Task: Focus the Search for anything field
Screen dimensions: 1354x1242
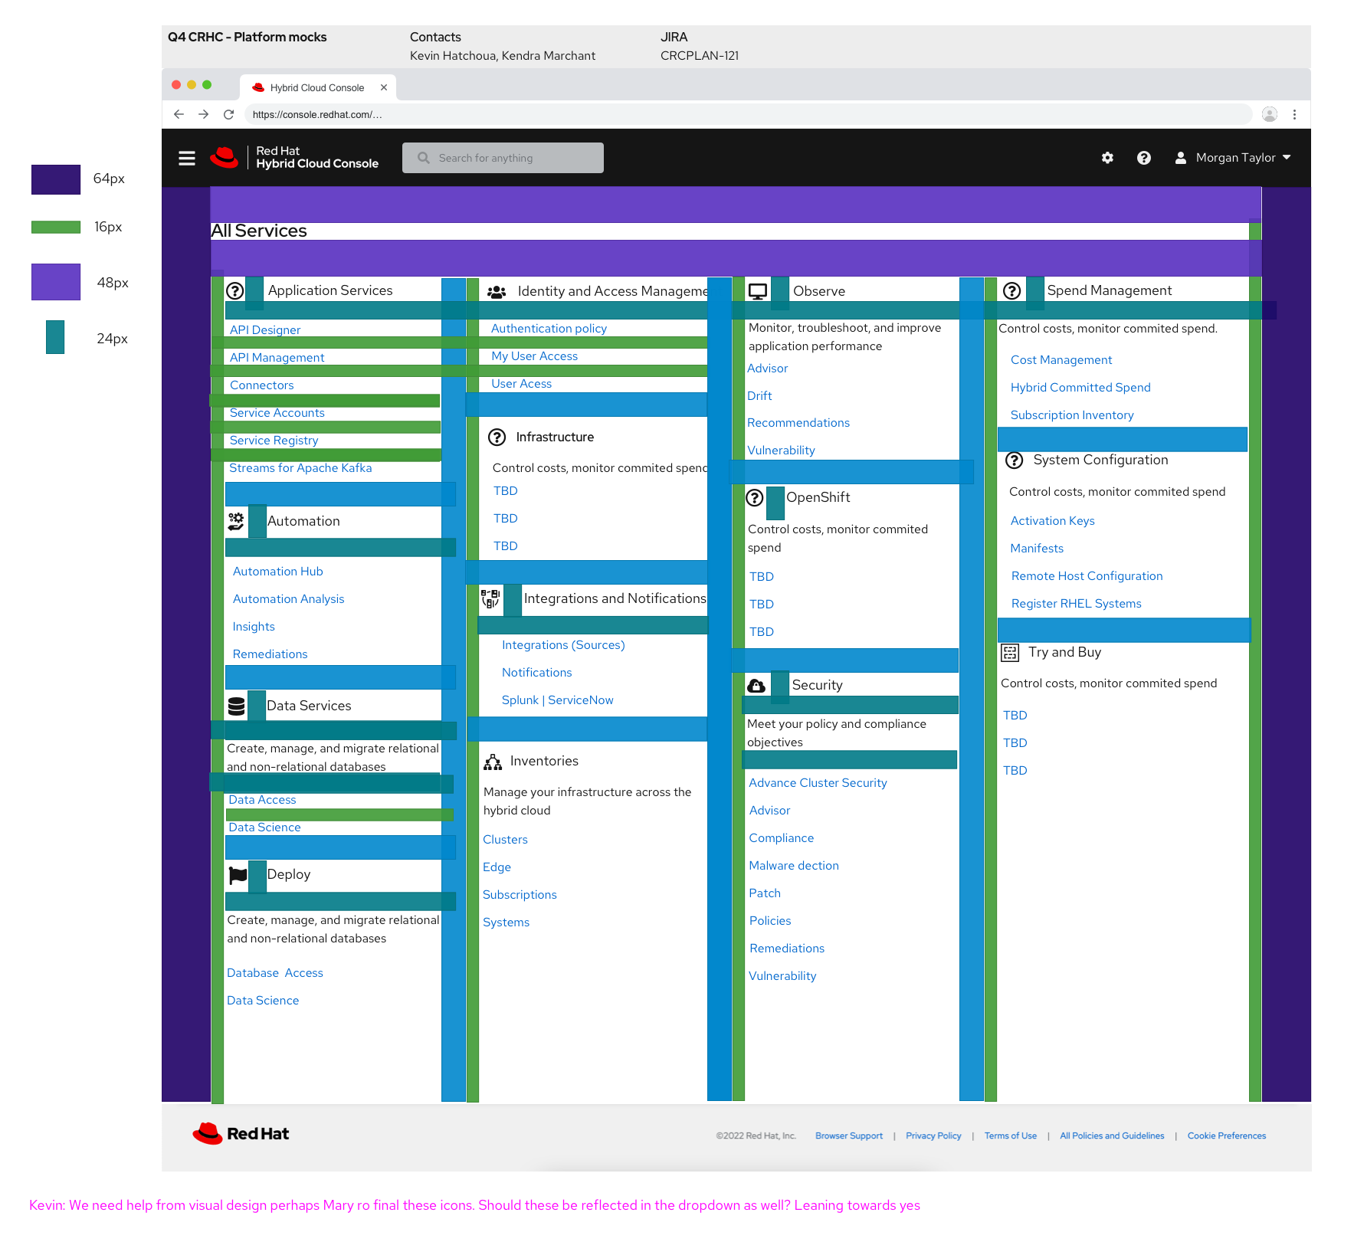Action: click(x=503, y=158)
